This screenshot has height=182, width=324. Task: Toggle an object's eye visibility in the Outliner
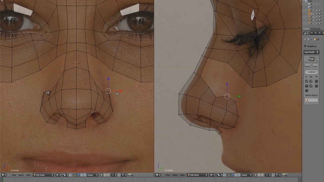tap(314, 14)
